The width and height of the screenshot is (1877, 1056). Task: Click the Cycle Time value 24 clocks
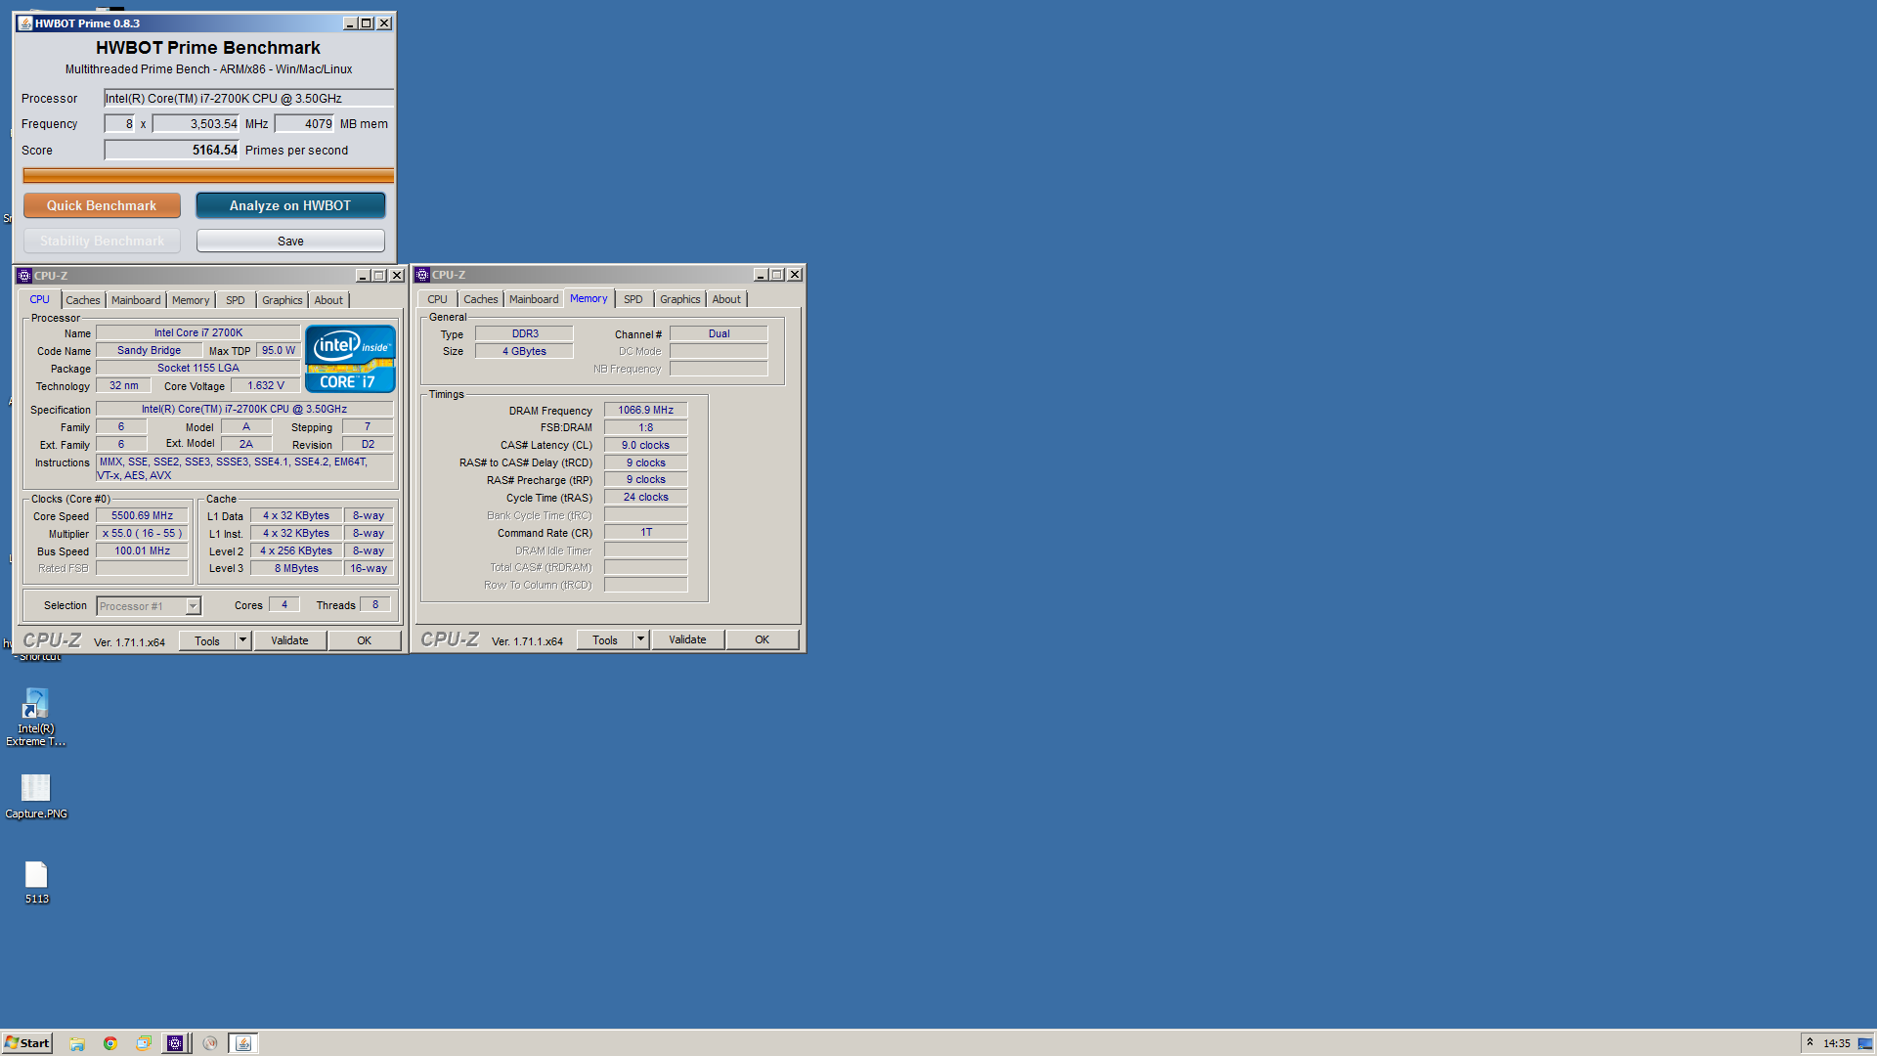pos(646,497)
